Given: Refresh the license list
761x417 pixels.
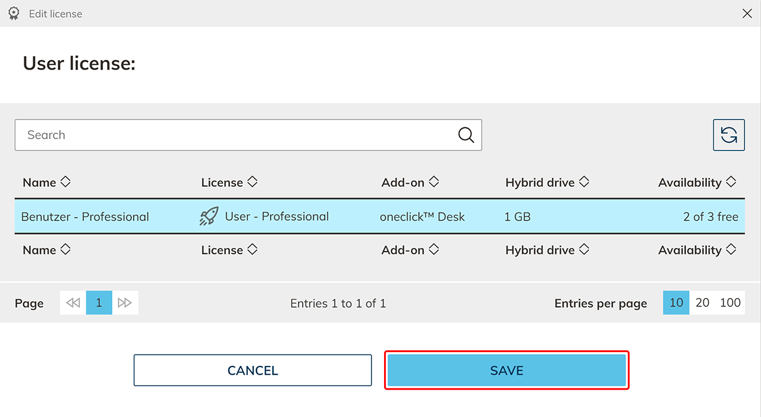Looking at the screenshot, I should click(728, 135).
